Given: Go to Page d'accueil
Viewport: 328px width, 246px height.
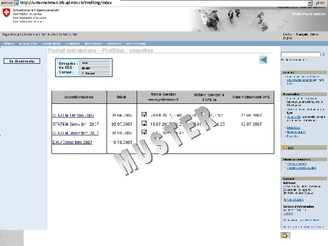Looking at the screenshot, I should 12,34.
